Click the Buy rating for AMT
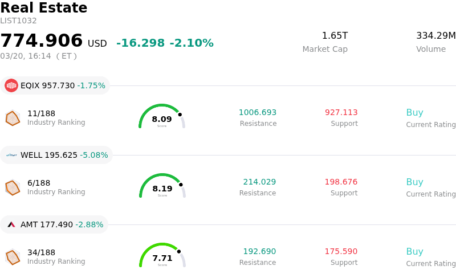Screen dimensions: 456x278 (414, 252)
